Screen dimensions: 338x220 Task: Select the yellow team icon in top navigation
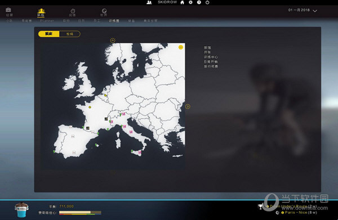tap(41, 12)
